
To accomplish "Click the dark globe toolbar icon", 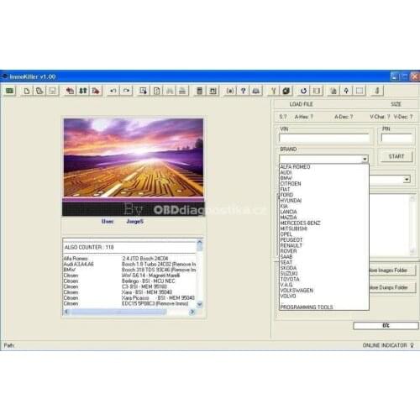I will click(286, 91).
